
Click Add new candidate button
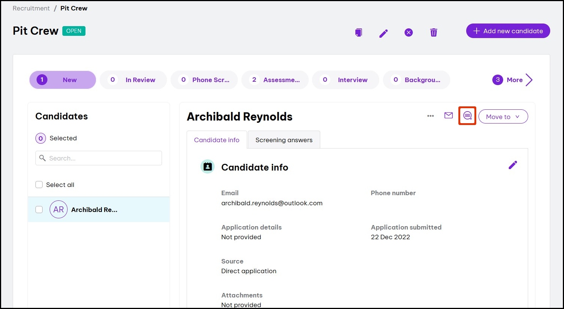coord(508,31)
